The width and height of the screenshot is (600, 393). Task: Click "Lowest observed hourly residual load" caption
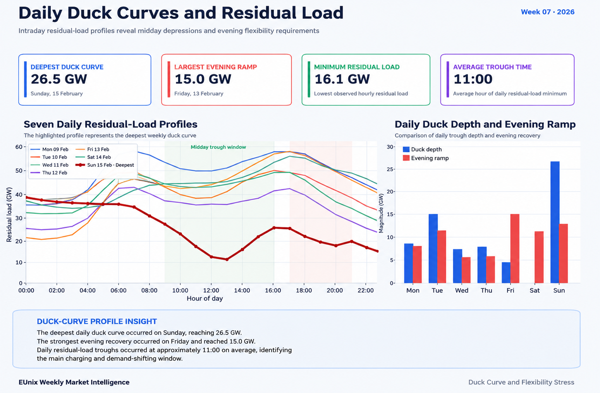(361, 94)
